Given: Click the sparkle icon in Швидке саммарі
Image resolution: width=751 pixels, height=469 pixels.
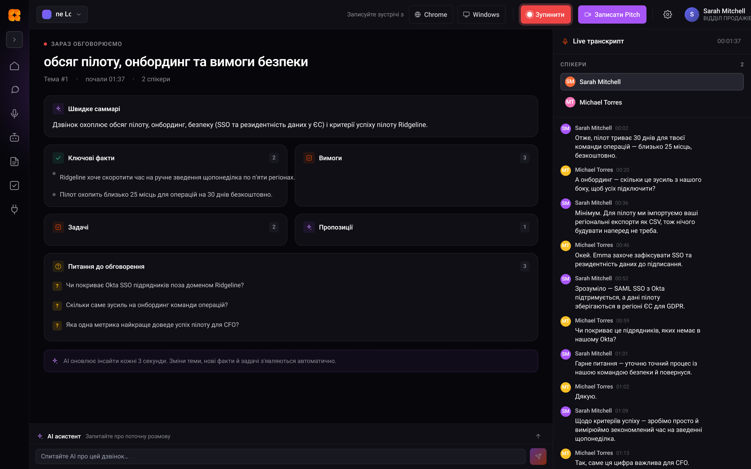Looking at the screenshot, I should click(x=58, y=109).
